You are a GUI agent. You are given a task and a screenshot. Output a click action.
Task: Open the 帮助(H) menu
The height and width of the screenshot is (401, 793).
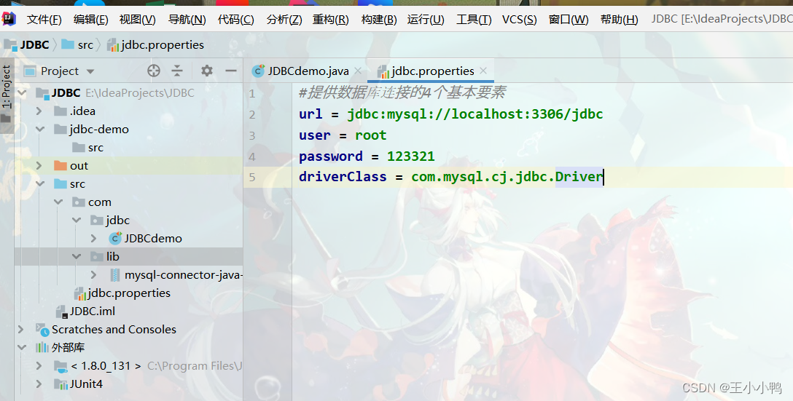click(x=619, y=20)
